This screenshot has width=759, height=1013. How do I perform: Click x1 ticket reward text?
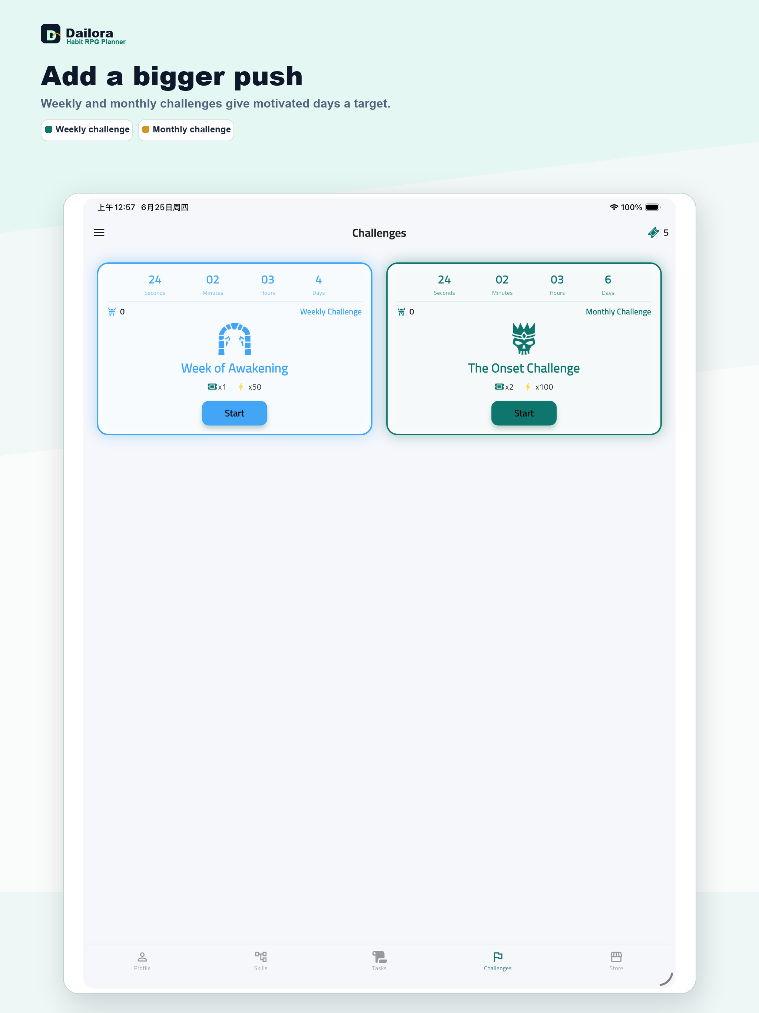point(222,387)
